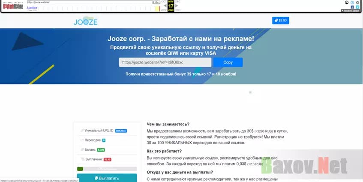Viewport: 363px width, 182px height.
Task: Click the JOOZE logo
Action: tap(85, 21)
